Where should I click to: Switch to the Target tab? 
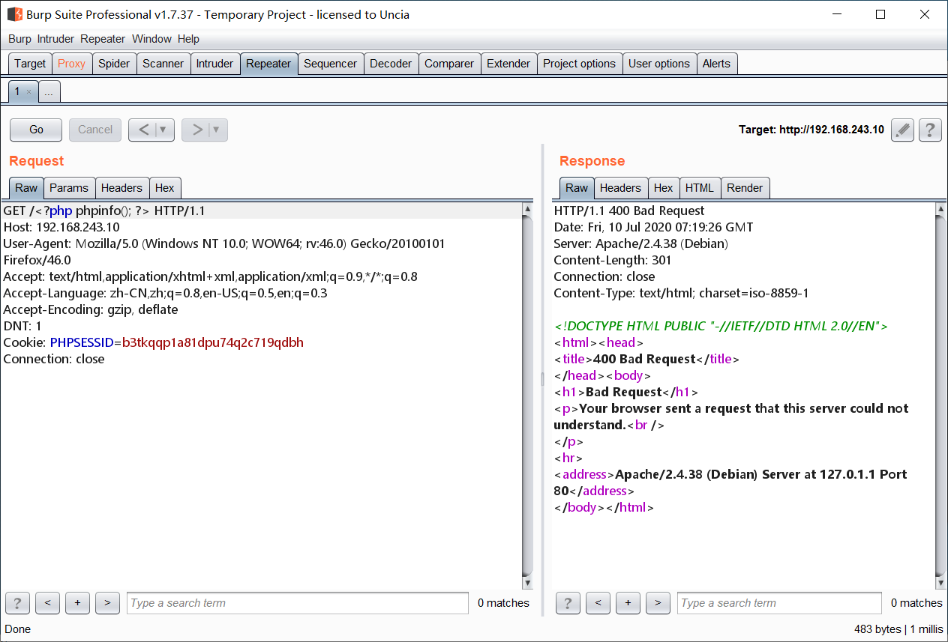click(x=30, y=64)
